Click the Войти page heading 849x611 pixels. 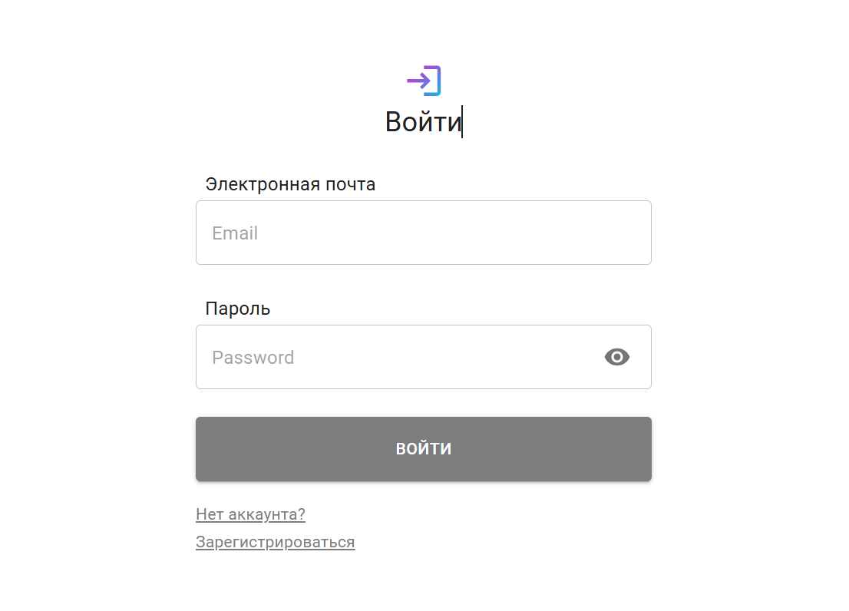click(x=423, y=121)
